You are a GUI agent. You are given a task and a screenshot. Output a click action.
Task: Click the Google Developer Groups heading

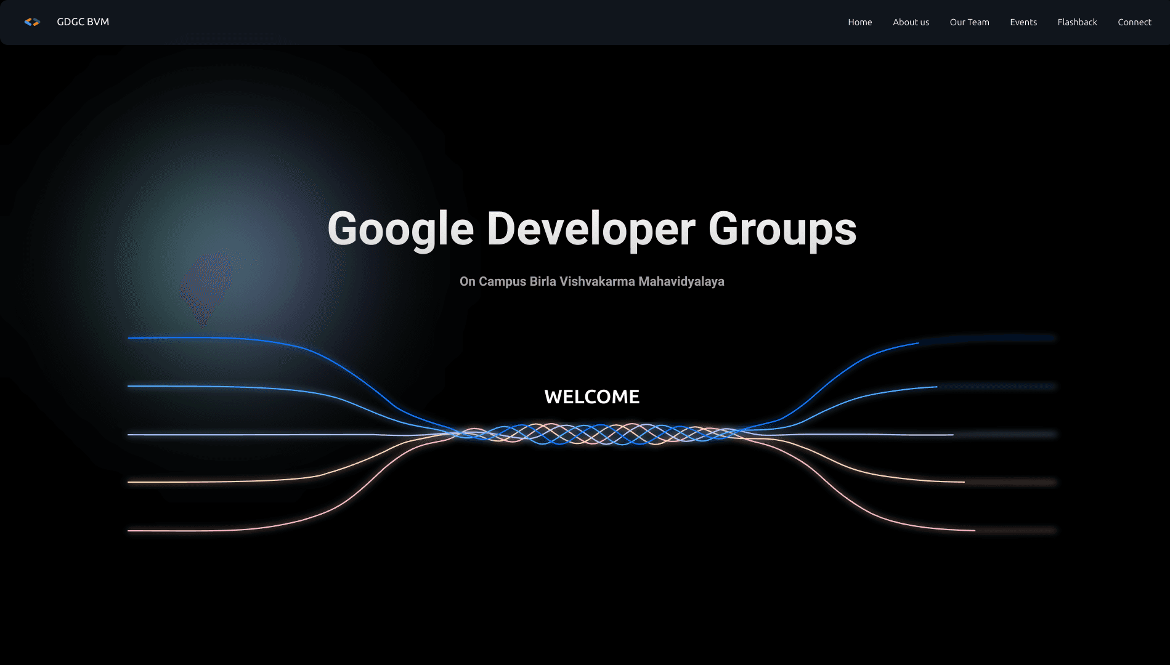pos(591,229)
